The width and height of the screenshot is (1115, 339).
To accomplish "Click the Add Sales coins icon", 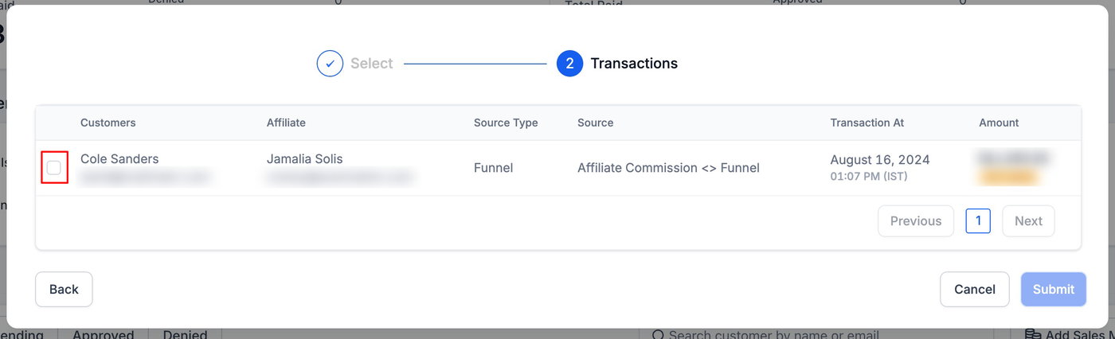I will 1032,335.
